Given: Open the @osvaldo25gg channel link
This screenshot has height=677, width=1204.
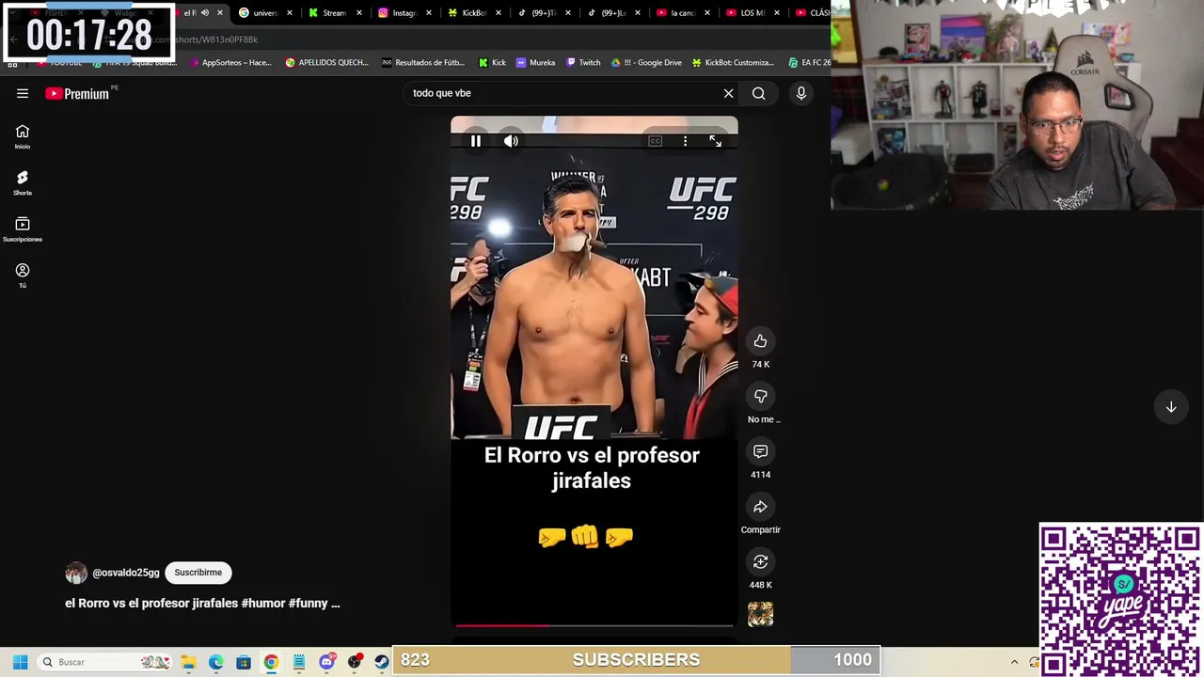Looking at the screenshot, I should 126,573.
